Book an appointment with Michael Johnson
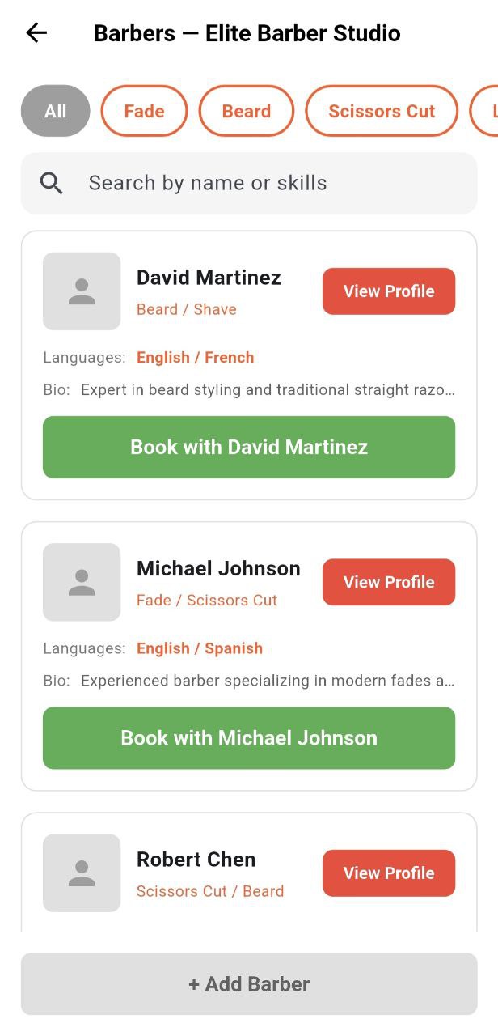 [248, 737]
